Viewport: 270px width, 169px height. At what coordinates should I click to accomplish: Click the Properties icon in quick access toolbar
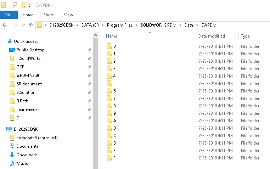pyautogui.click(x=15, y=5)
